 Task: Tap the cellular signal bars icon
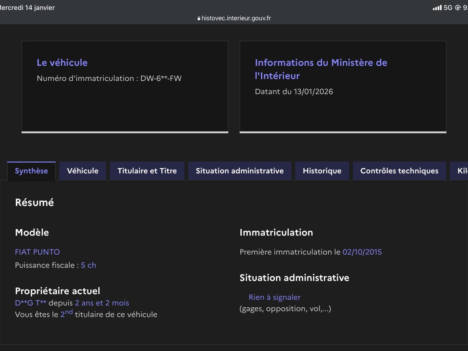437,8
